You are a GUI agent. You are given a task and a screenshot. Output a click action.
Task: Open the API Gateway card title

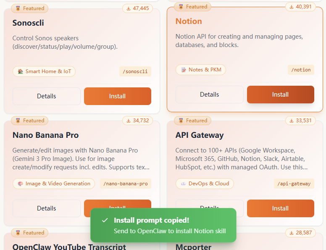tap(200, 135)
